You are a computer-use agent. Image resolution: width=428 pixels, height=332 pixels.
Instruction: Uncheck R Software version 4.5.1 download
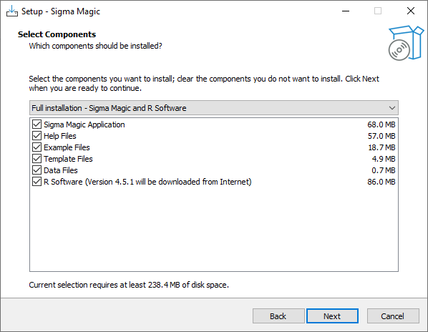tap(37, 182)
